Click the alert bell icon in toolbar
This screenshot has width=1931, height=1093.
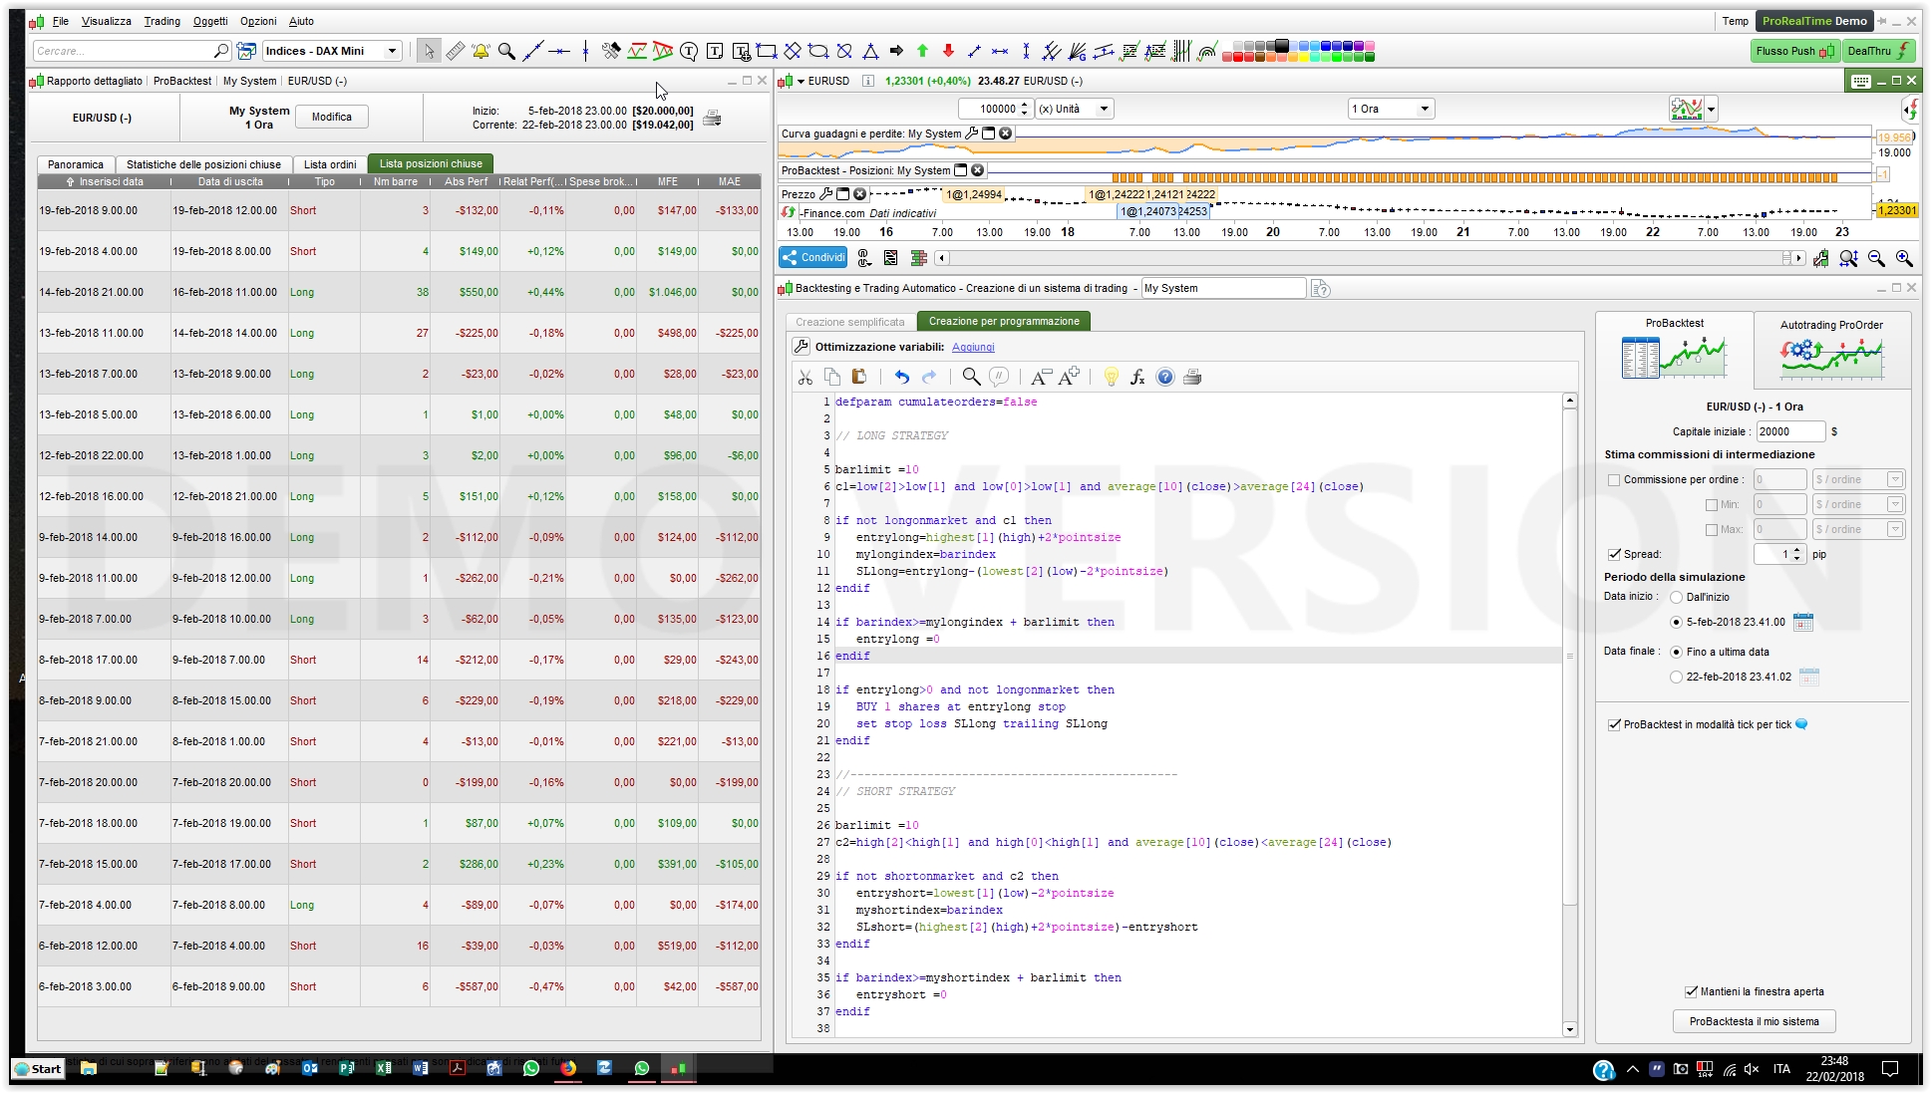click(481, 51)
